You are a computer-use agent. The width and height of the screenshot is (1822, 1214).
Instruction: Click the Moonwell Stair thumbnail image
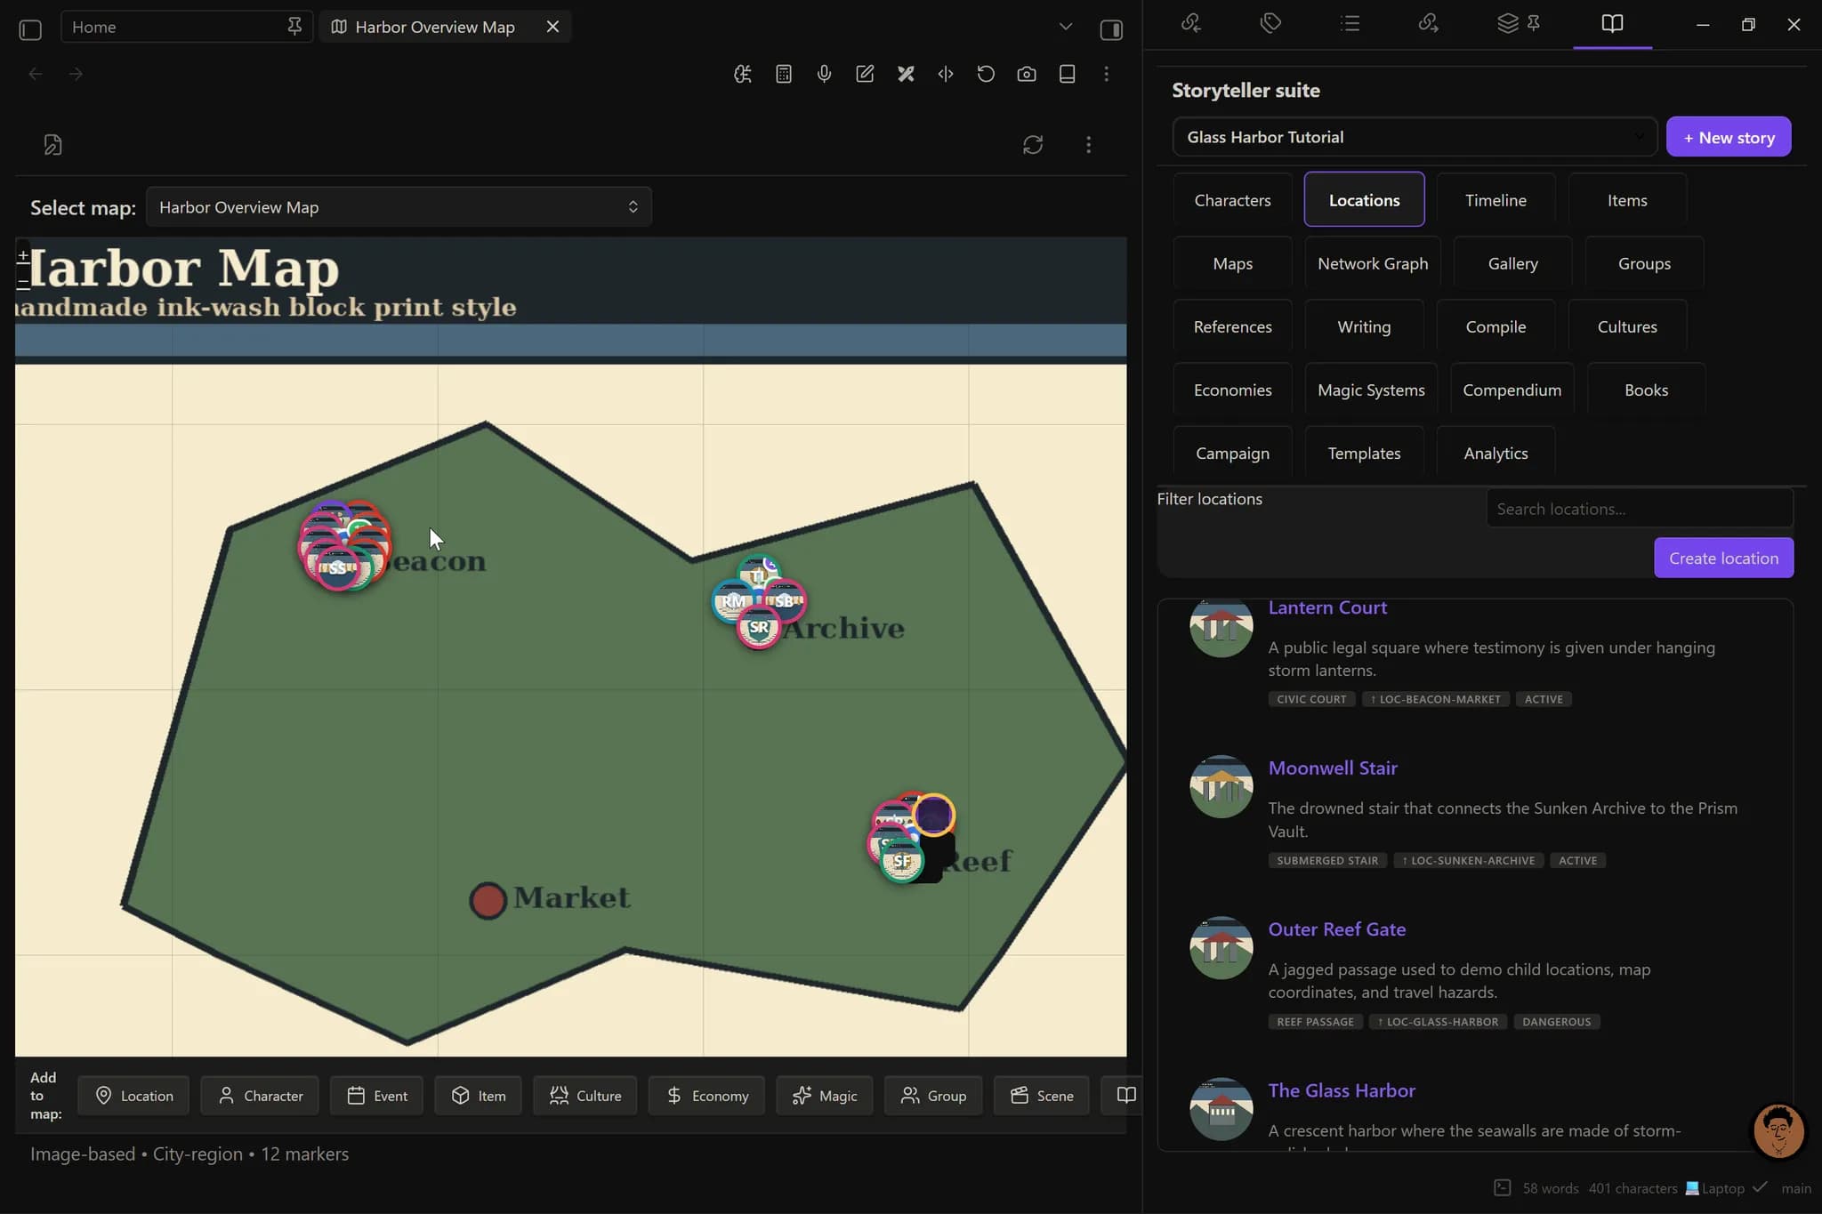(1221, 786)
